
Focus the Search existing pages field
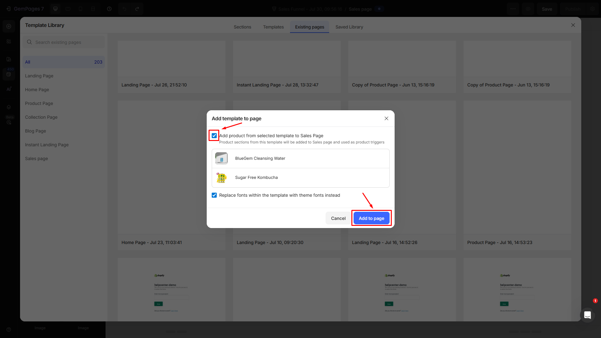(x=64, y=42)
